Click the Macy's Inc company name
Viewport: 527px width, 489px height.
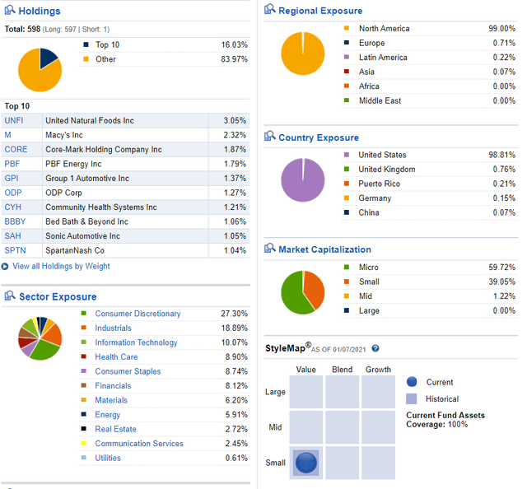[x=64, y=135]
